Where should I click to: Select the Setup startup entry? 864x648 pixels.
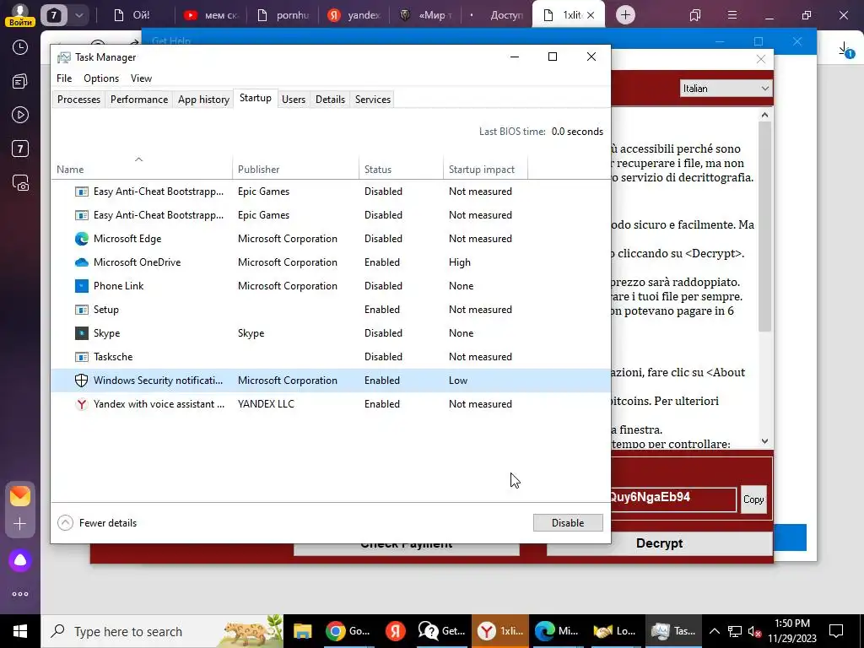pos(331,310)
